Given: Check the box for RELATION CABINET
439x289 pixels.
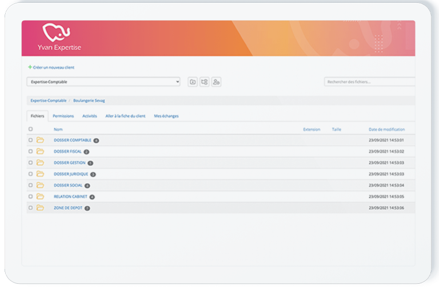Looking at the screenshot, I should point(30,196).
